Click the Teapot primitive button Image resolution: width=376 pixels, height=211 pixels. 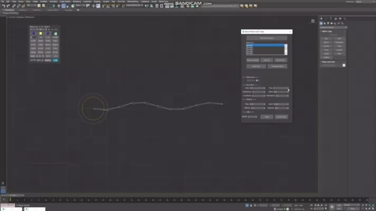point(326,54)
